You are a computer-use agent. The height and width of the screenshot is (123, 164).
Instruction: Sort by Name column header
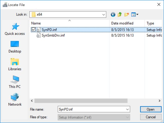tap(69, 23)
